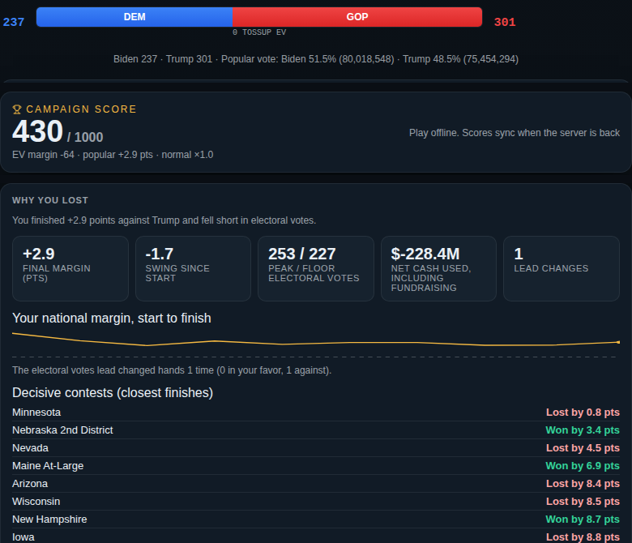
Task: Click the Arizona contest row
Action: 316,483
